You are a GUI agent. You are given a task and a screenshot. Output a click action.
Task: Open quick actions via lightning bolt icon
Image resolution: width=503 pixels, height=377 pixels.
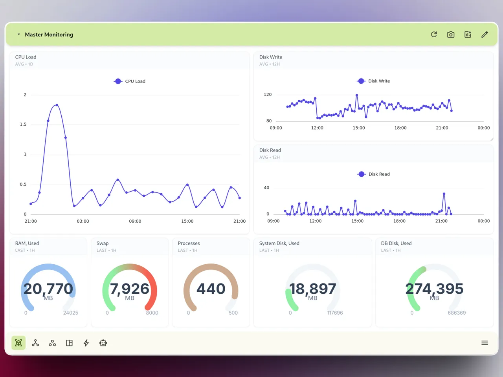(x=86, y=343)
